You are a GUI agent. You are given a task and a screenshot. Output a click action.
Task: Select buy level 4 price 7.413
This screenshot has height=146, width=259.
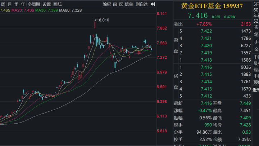point(206,89)
